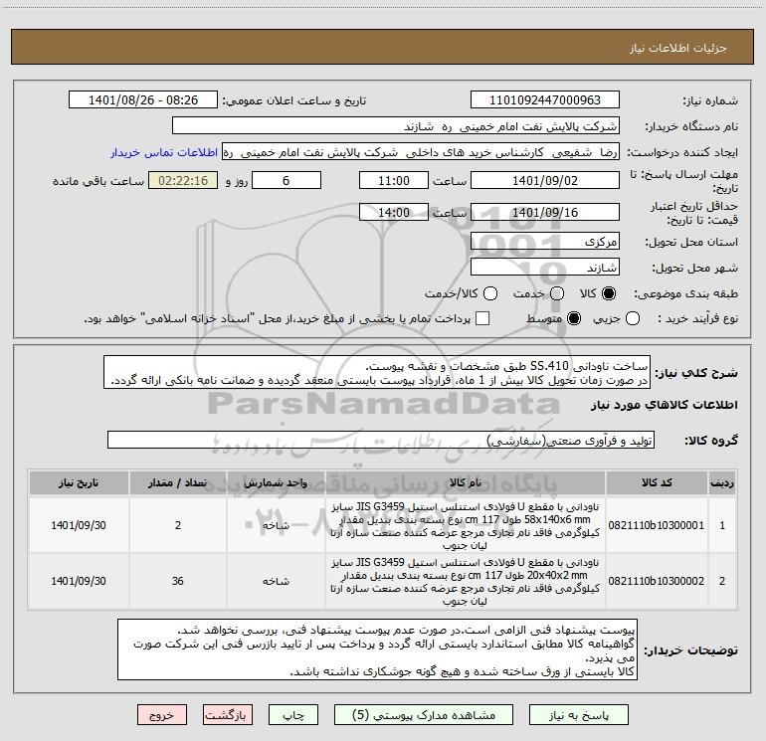Click the اطلاعات کالاهای مورد نیاز section heading

point(664,405)
